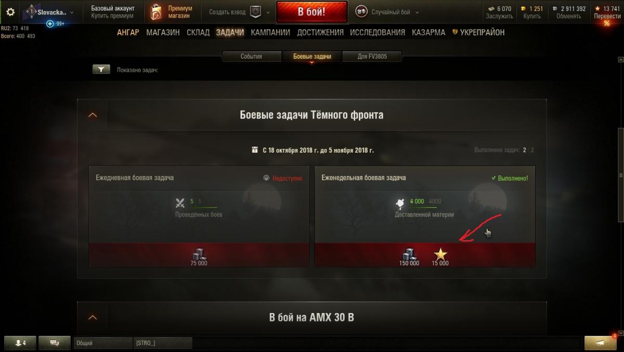Viewport: 624px width, 352px height.
Task: Switch to the Для FV3805 tab
Action: [372, 57]
